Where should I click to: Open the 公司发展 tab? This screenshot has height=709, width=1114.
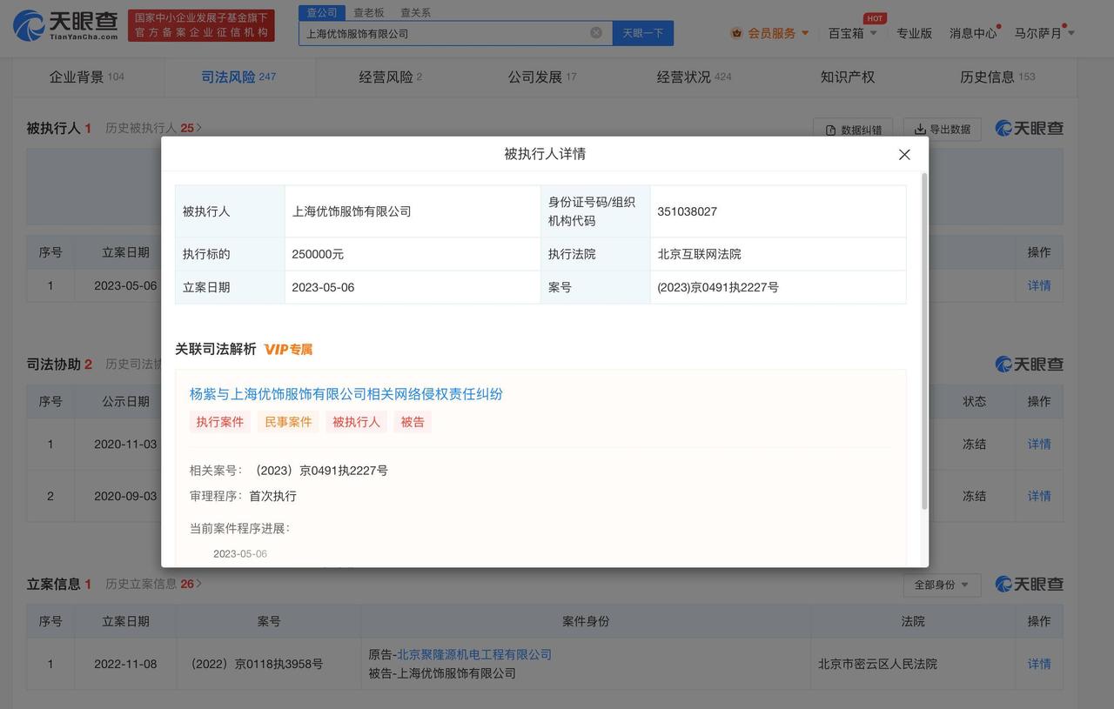[542, 77]
